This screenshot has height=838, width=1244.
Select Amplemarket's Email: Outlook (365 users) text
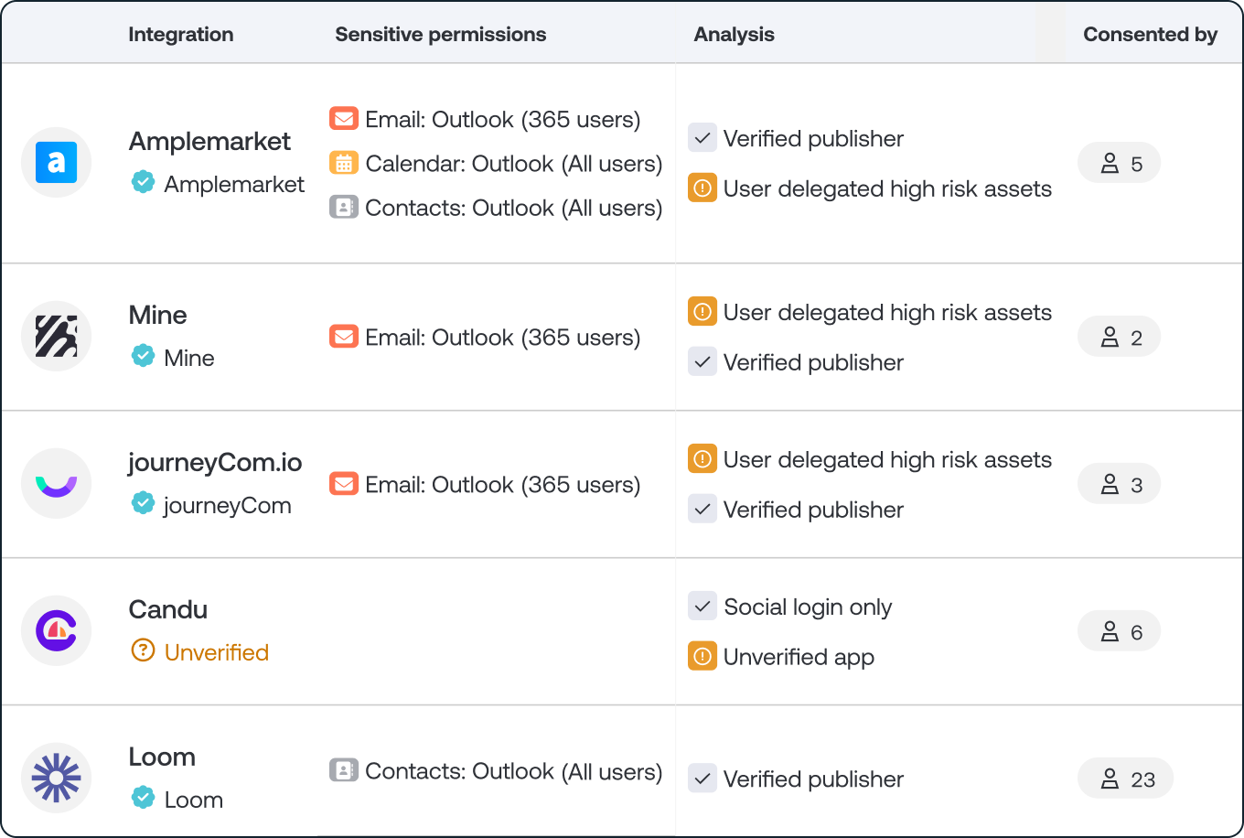[503, 120]
